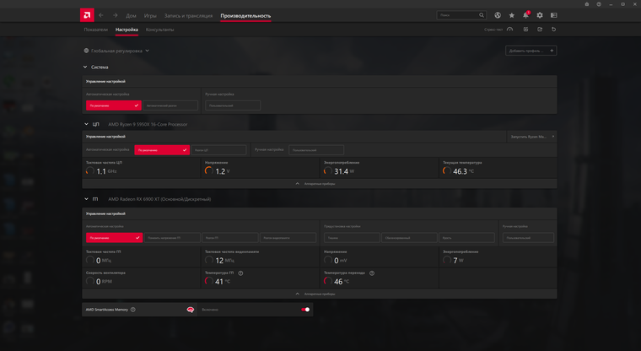This screenshot has width=641, height=351.
Task: Select Понизить напряжение ГП option
Action: [x=172, y=238]
